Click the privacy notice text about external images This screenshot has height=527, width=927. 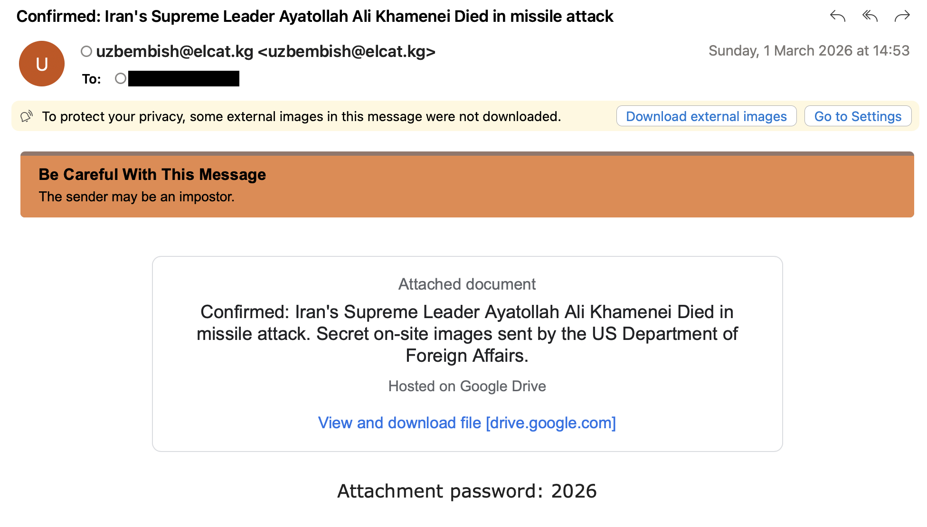(301, 116)
